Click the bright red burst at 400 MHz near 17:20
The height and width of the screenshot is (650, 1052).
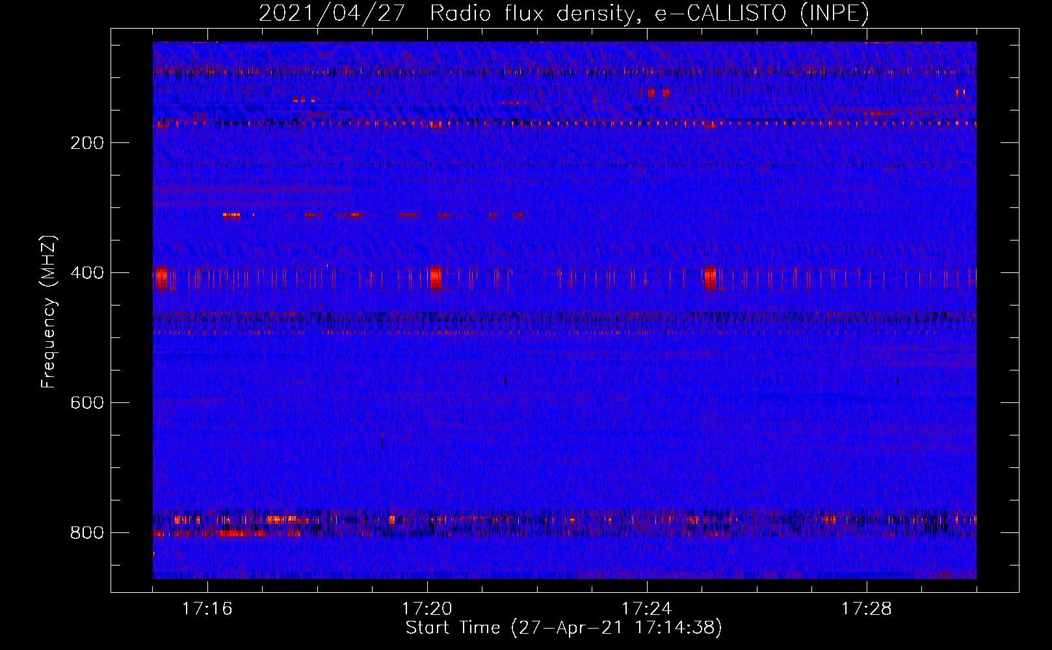click(x=435, y=279)
